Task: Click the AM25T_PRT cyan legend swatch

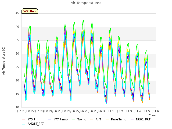Action: (x=24, y=124)
